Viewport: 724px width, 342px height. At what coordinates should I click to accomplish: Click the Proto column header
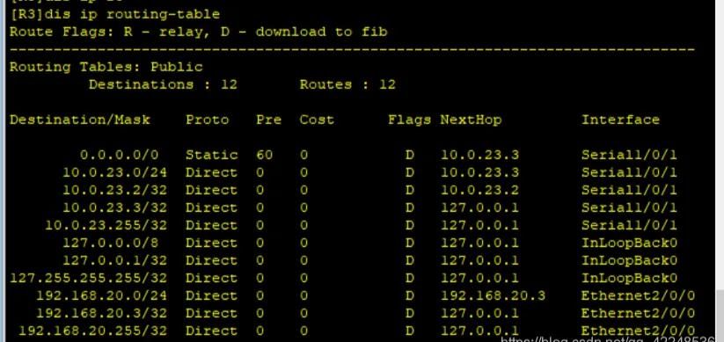[208, 120]
